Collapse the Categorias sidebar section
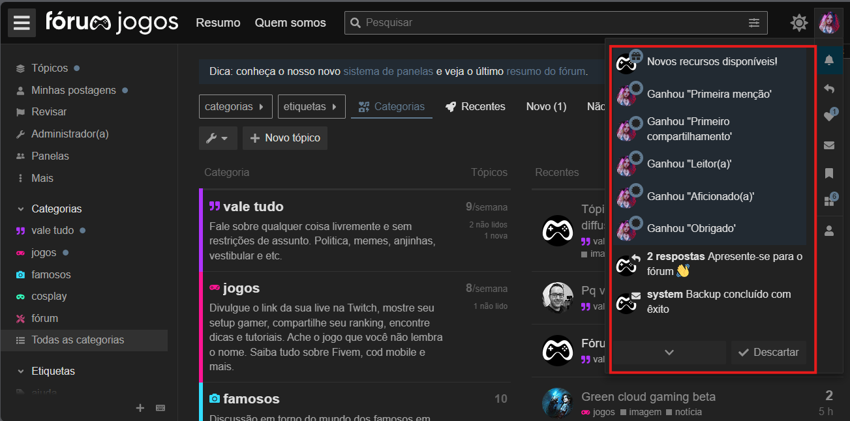The width and height of the screenshot is (850, 421). point(21,209)
